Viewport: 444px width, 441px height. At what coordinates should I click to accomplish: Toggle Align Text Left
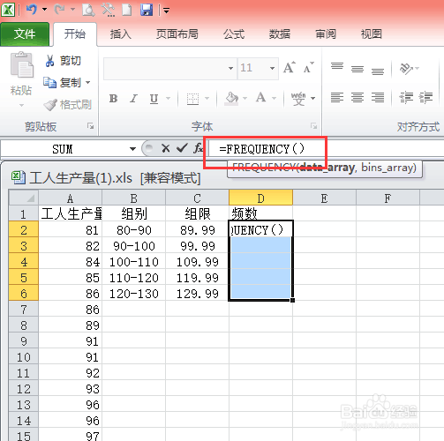[337, 97]
